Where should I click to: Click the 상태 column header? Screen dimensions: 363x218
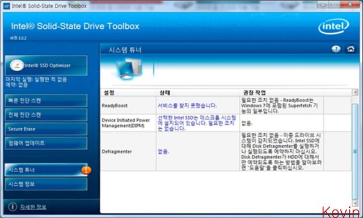(165, 93)
